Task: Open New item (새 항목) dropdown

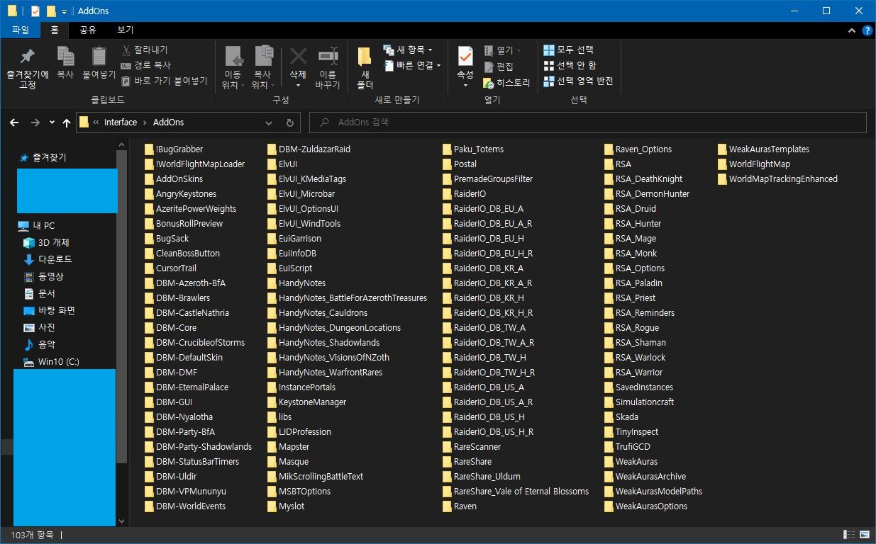Action: click(407, 50)
